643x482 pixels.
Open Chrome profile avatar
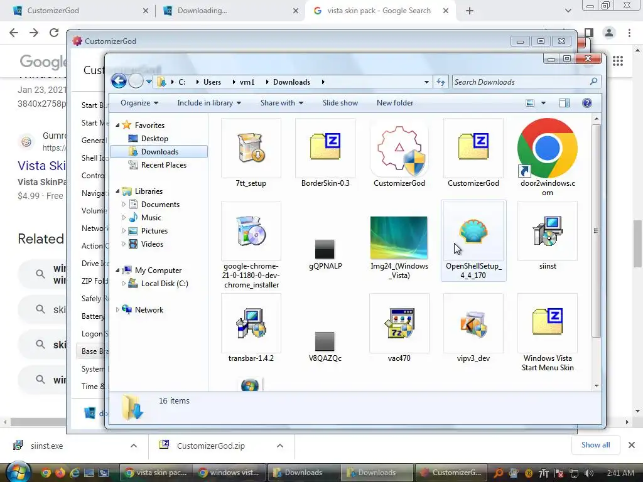[608, 33]
